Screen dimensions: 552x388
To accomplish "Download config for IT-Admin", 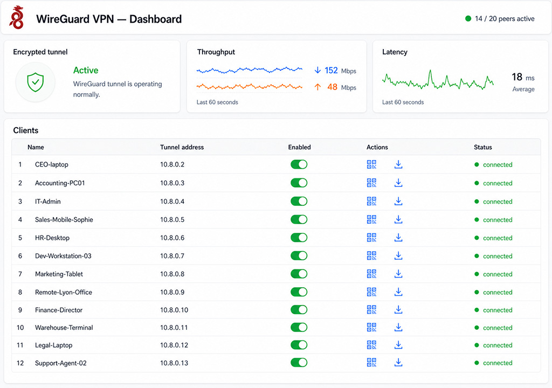I will [398, 201].
